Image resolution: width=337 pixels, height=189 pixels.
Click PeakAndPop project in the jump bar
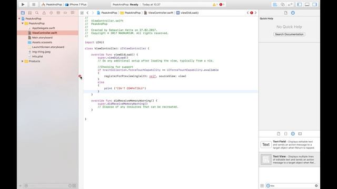point(107,13)
